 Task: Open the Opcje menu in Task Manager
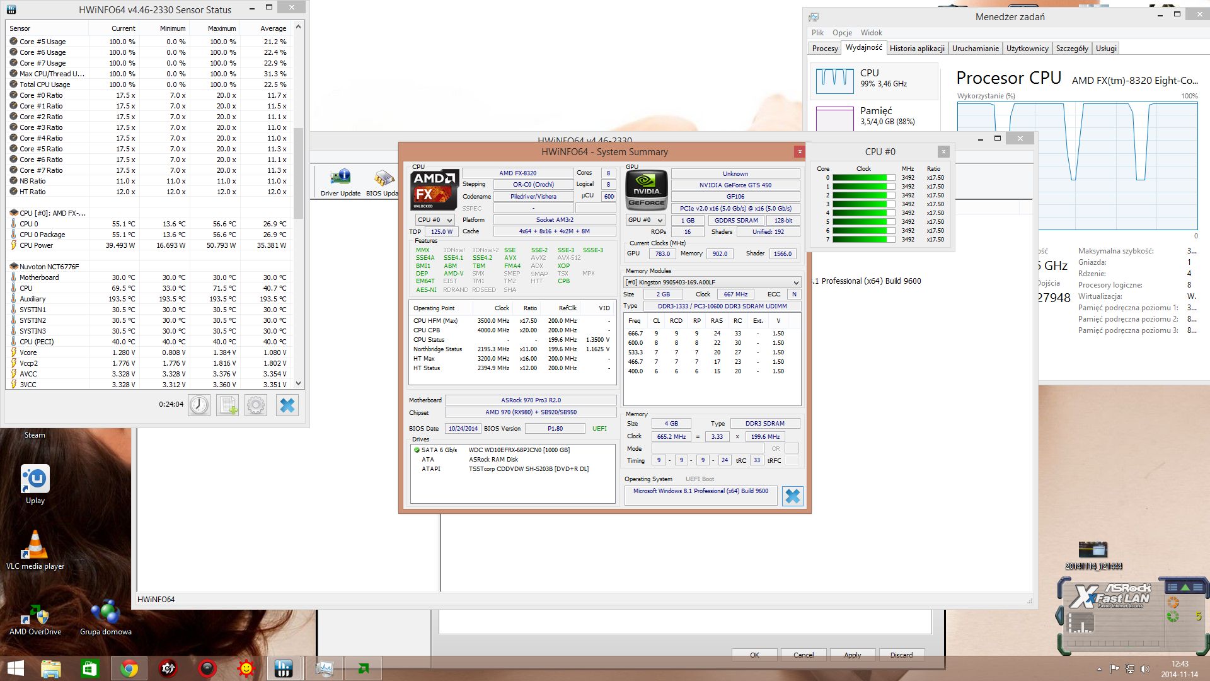click(x=842, y=33)
